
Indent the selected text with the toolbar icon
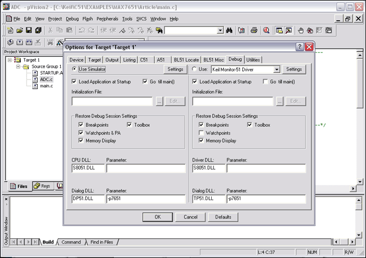click(104, 30)
